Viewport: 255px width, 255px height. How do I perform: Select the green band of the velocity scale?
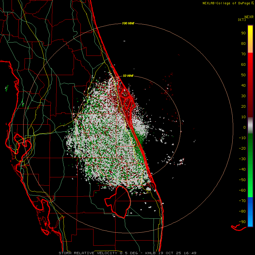(250, 165)
